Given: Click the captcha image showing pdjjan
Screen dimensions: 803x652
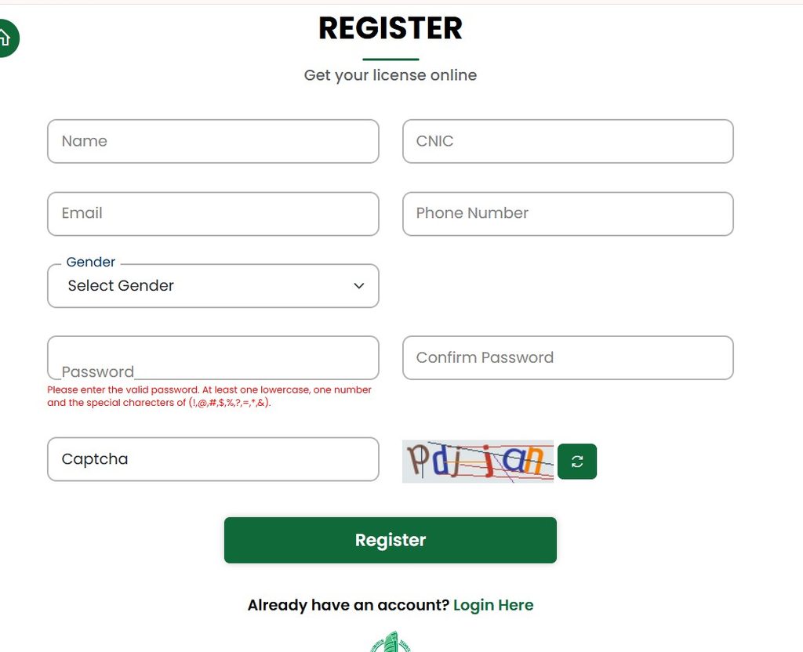Looking at the screenshot, I should (478, 461).
